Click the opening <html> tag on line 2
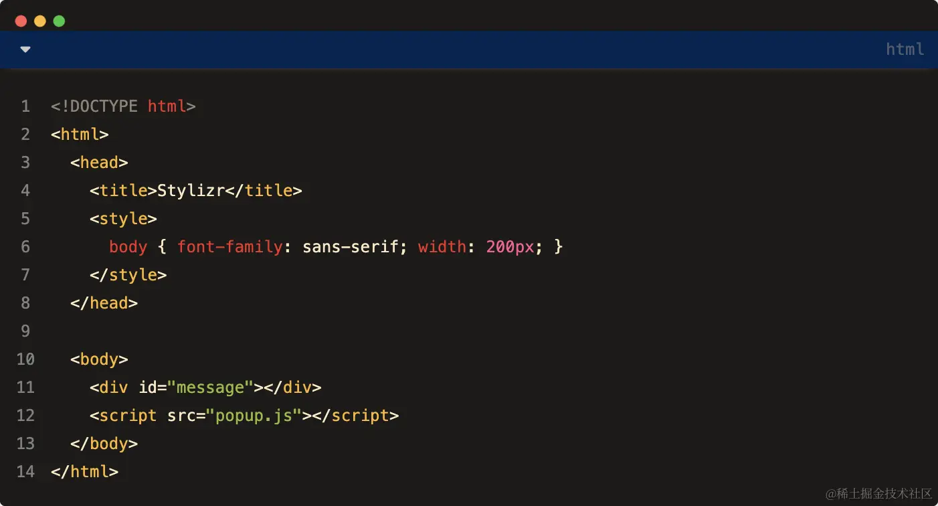Screen dimensions: 938x506 [80, 134]
